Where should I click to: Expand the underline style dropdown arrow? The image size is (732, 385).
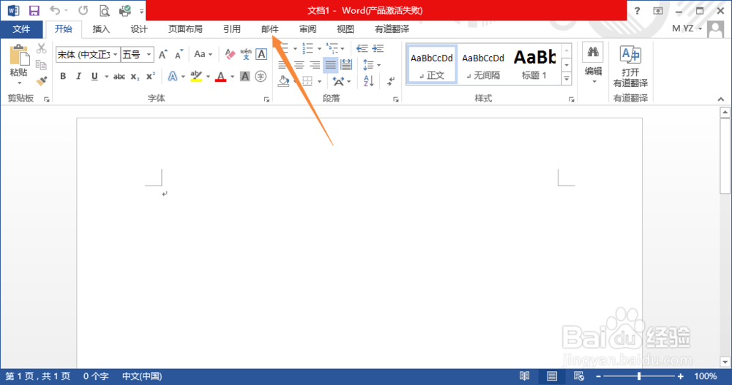[x=106, y=77]
